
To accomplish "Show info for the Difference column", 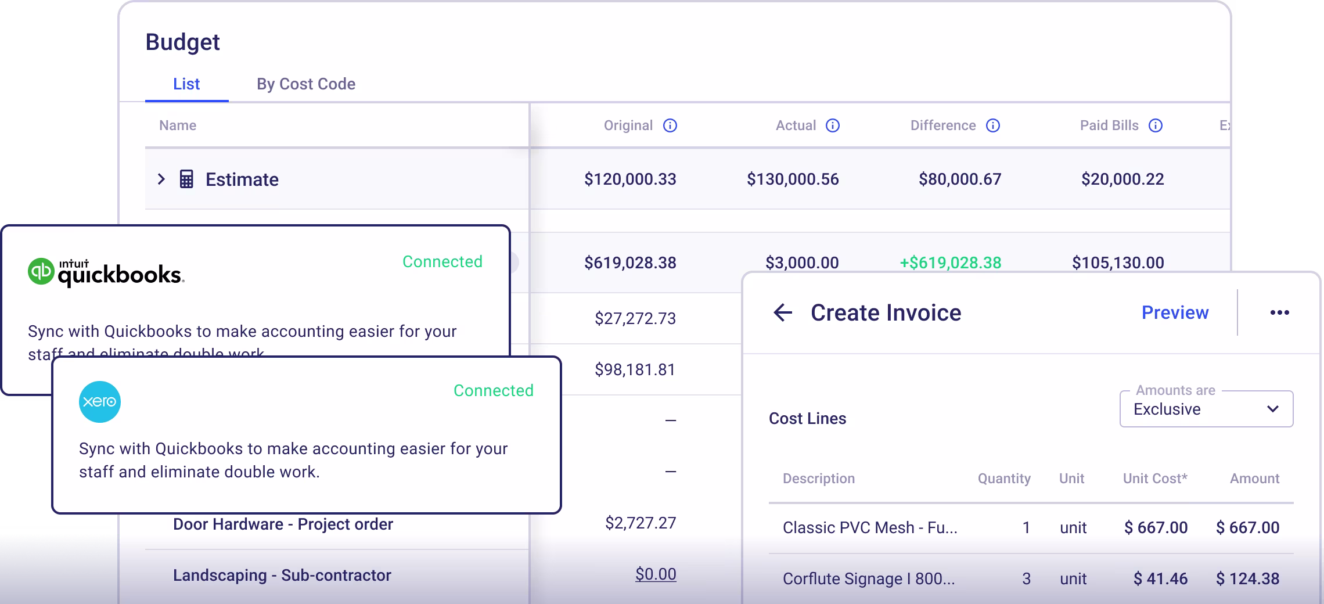I will point(993,125).
